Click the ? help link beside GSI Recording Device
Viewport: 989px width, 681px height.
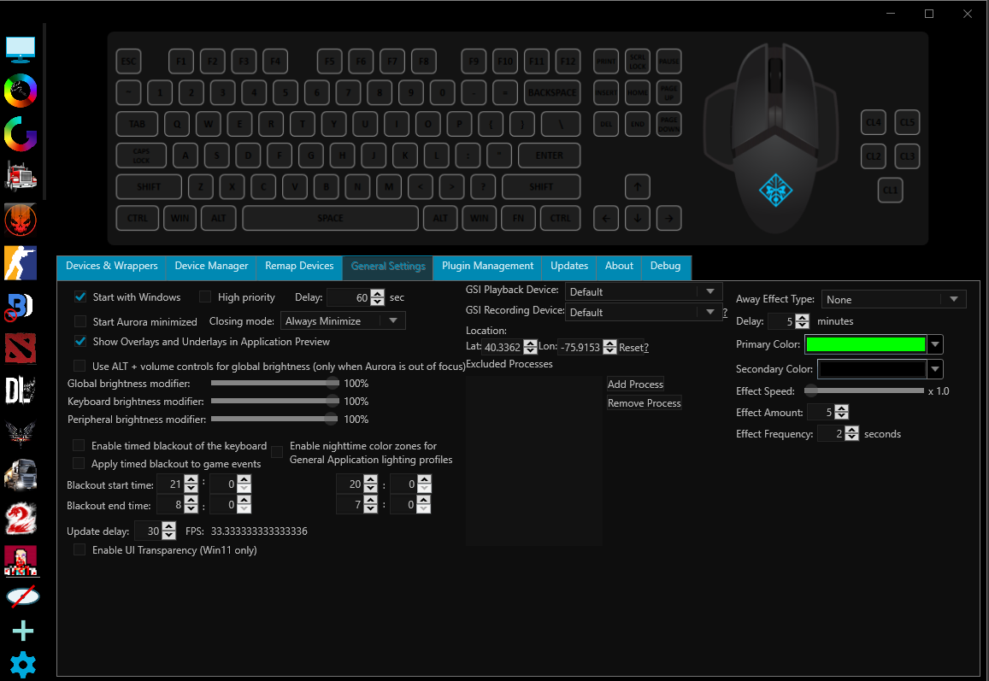click(725, 313)
